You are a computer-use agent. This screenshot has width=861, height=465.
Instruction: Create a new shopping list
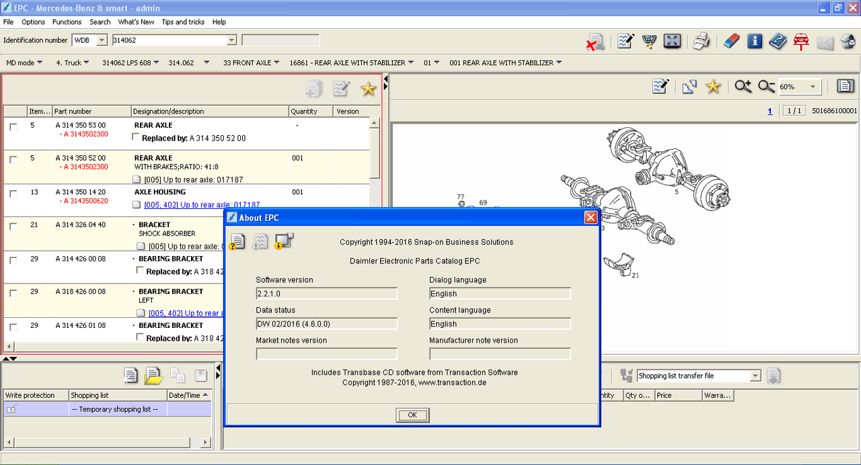point(130,376)
